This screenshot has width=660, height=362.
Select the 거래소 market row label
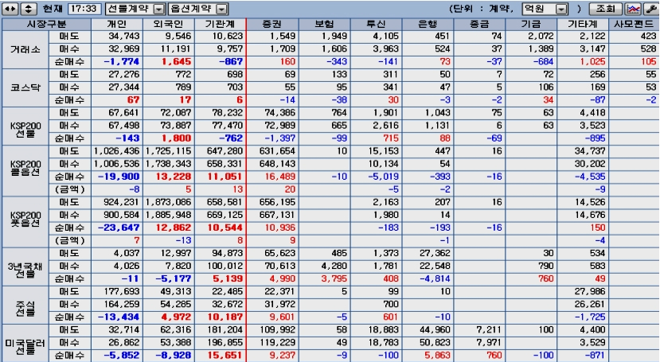[25, 49]
